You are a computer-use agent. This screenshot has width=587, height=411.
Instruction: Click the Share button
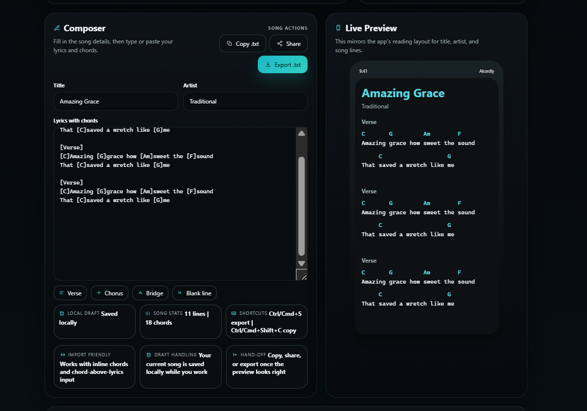pyautogui.click(x=289, y=43)
